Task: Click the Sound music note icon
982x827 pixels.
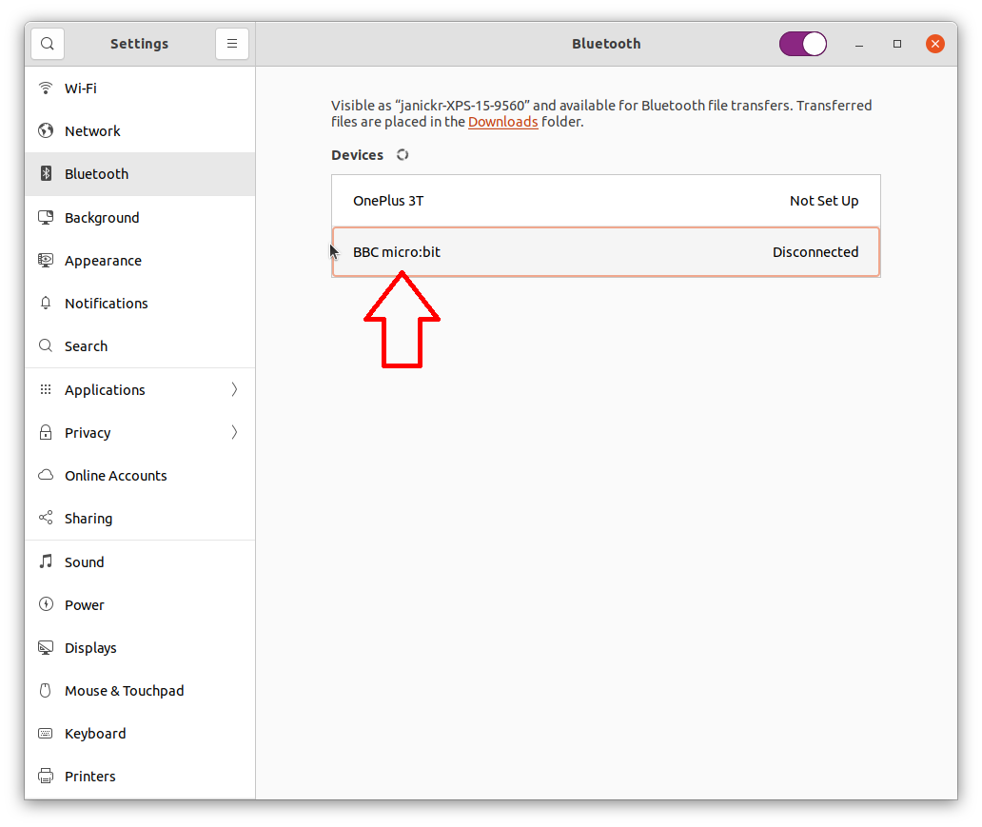Action: [46, 561]
